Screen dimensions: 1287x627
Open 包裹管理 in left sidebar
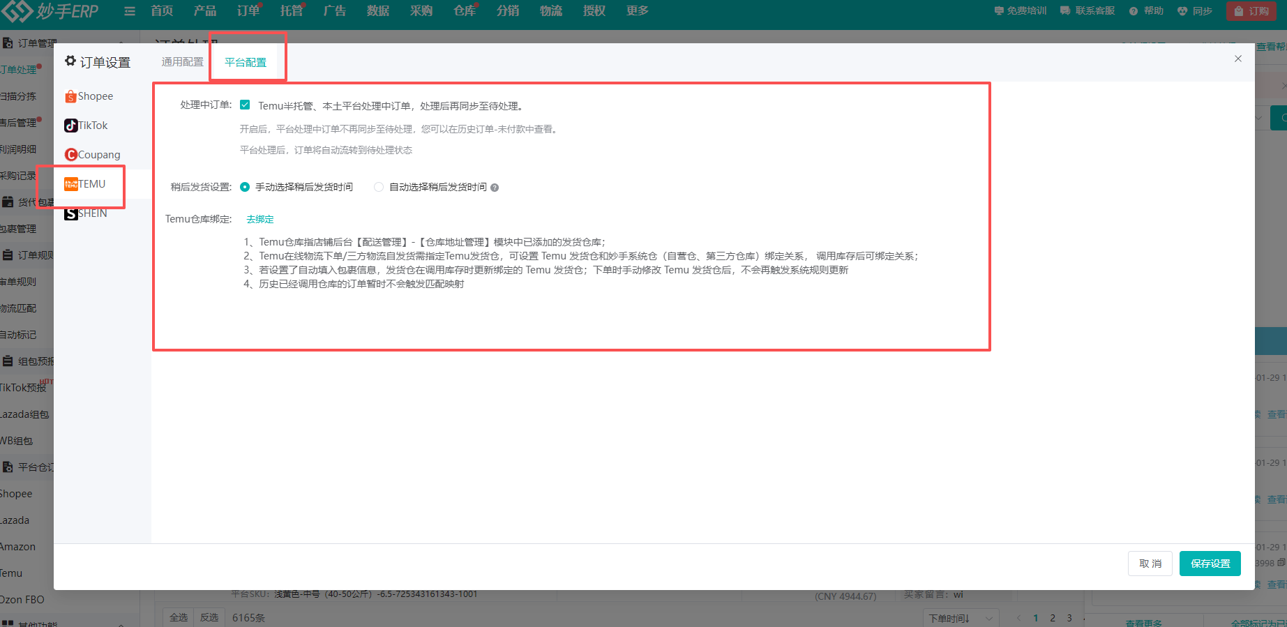coord(18,229)
